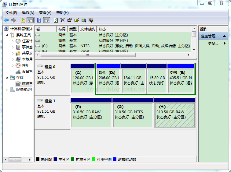Click the Explore magnifier toolbar icon

[x=84, y=20]
